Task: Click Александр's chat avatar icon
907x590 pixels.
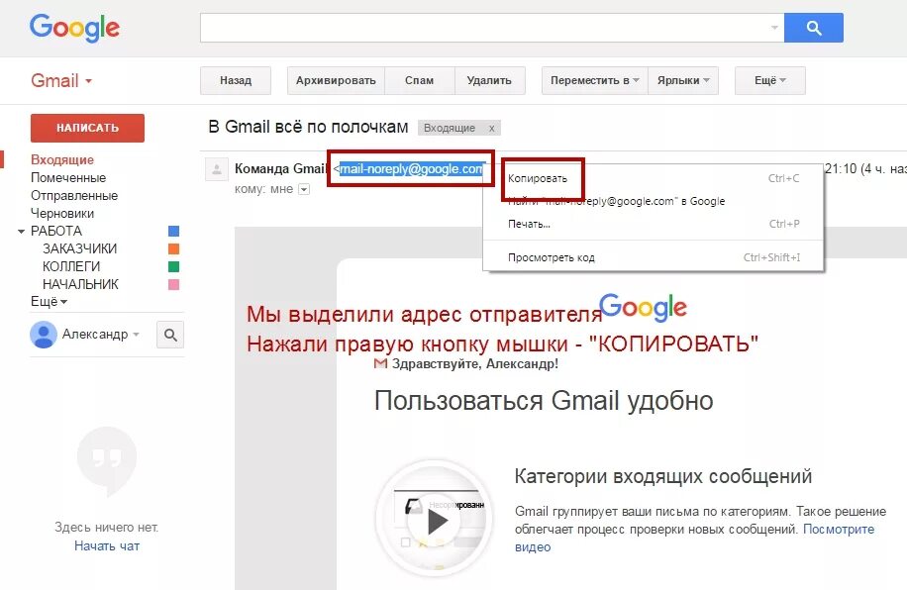Action: 44,335
